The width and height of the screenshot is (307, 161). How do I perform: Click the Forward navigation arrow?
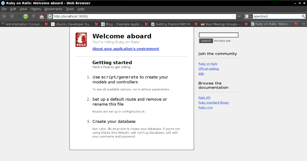[x=12, y=16]
